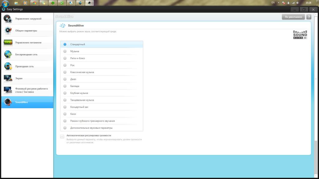The width and height of the screenshot is (319, 179).
Task: Click the SoundAlive speaker sidebar icon
Action: pos(8,102)
